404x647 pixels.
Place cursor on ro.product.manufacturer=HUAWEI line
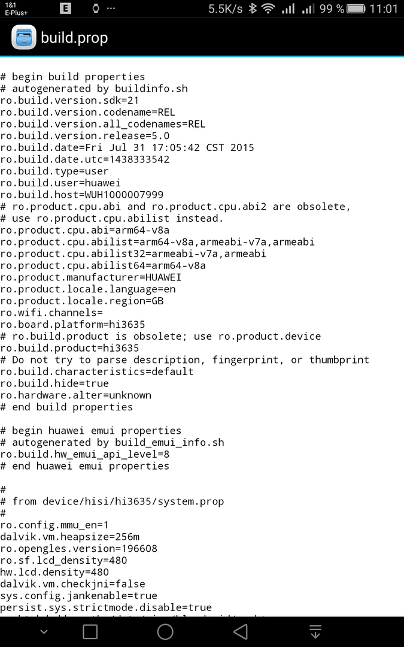pos(91,277)
